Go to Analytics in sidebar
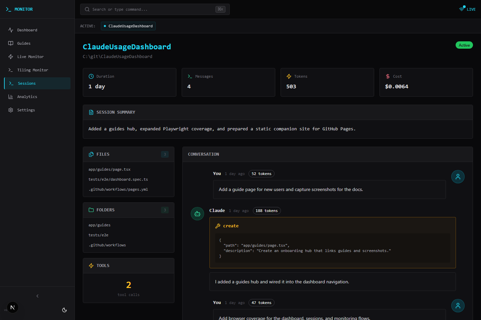The image size is (481, 320). click(x=37, y=97)
